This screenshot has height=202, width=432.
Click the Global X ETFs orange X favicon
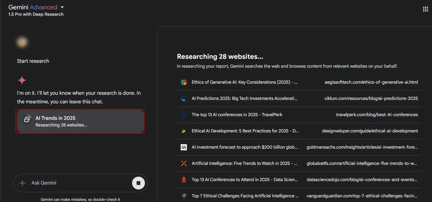point(184,163)
